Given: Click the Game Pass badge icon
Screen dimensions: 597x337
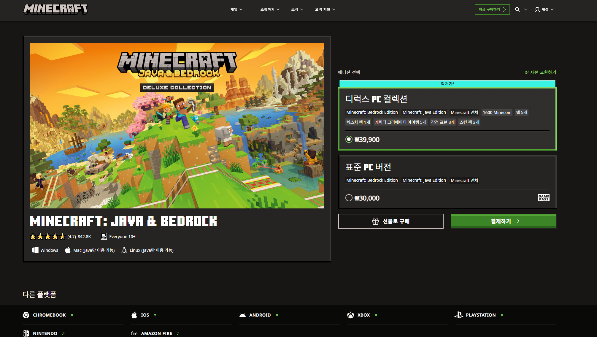Looking at the screenshot, I should (x=544, y=198).
